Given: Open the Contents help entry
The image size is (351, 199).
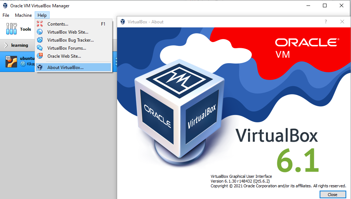Looking at the screenshot, I should click(x=73, y=24).
